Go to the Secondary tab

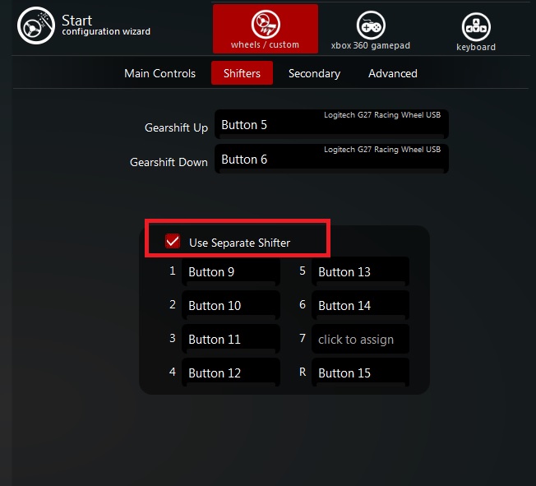click(x=314, y=73)
